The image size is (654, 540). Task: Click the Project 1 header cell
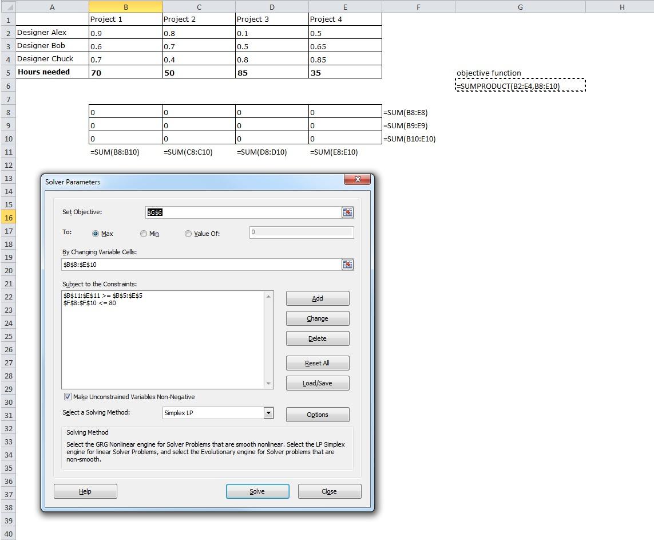[x=125, y=19]
